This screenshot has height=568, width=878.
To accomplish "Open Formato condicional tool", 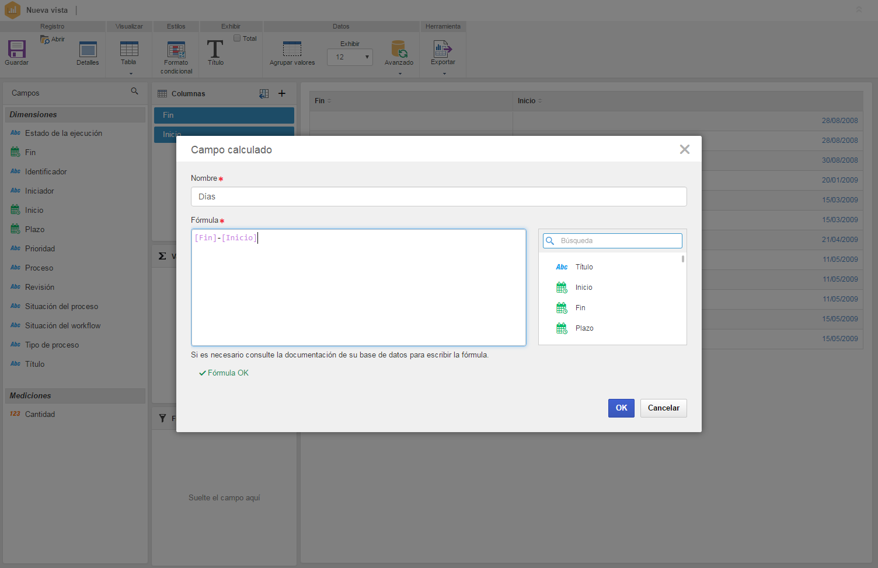I will click(176, 50).
